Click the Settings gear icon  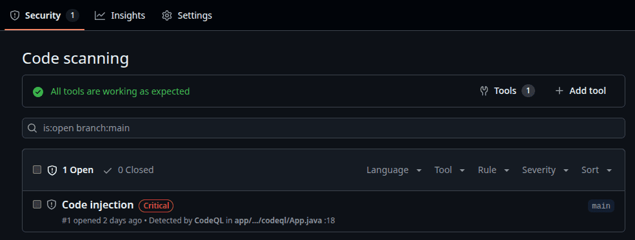click(167, 15)
